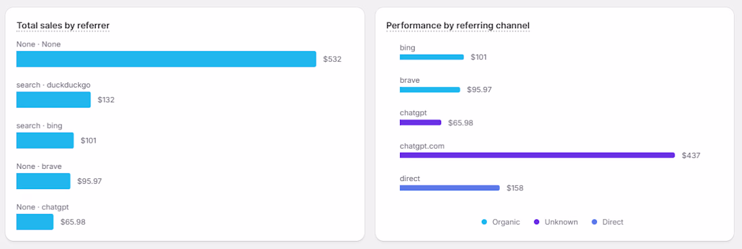Click the 'None · None' referrer label

[x=38, y=44]
